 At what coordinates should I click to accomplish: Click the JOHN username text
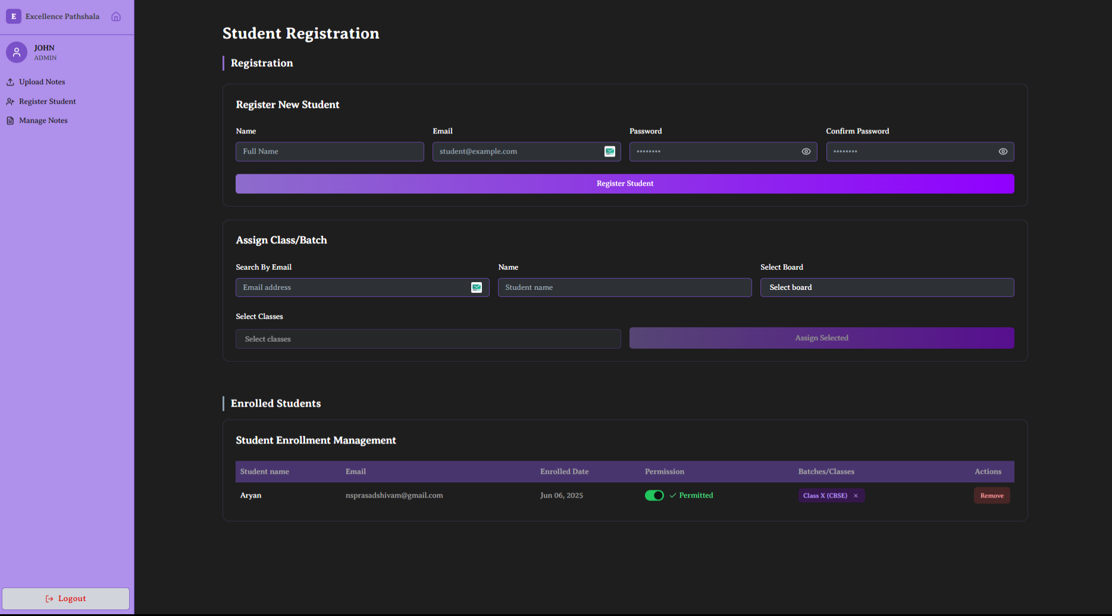(44, 48)
